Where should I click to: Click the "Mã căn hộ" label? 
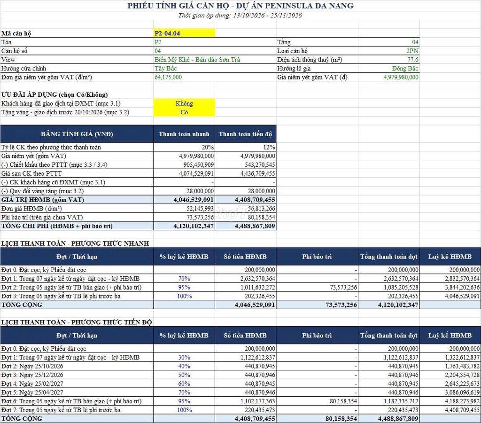click(16, 33)
